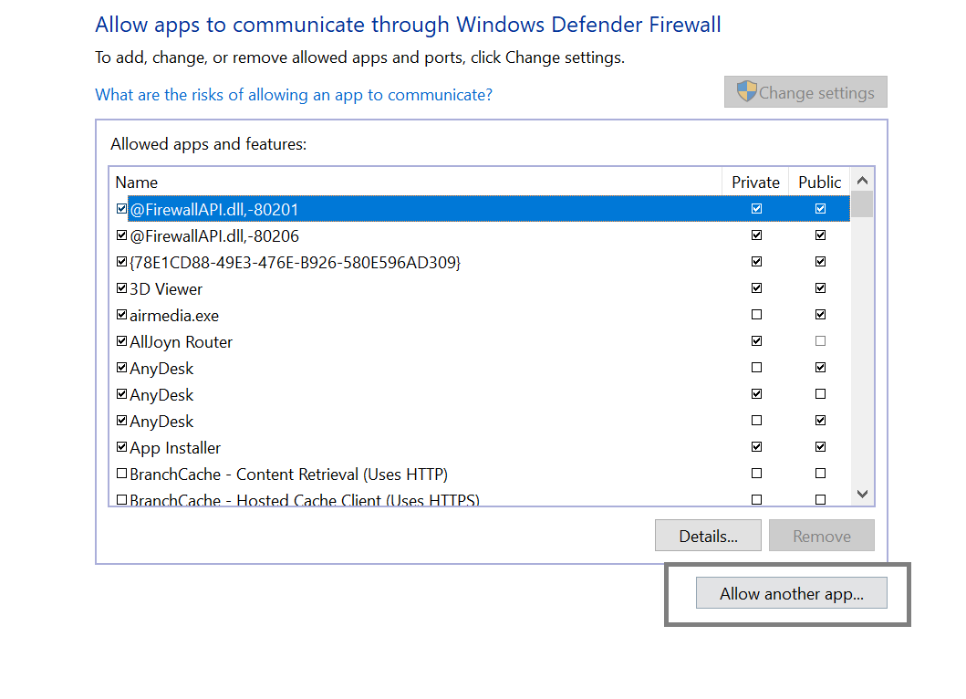This screenshot has width=966, height=699.
Task: Uncheck the @FirewallAPI.dll,-80206 name checkbox
Action: coord(121,235)
